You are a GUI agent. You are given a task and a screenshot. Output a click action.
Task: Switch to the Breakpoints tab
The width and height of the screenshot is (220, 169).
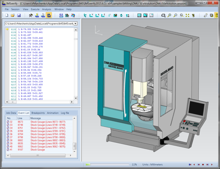click(38, 113)
